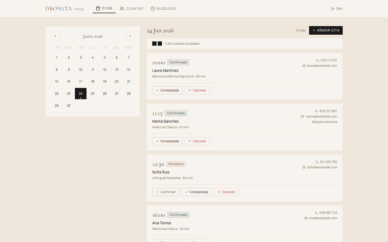Mark Marta Sánchez appointment as Completada
The image size is (388, 242).
[167, 141]
